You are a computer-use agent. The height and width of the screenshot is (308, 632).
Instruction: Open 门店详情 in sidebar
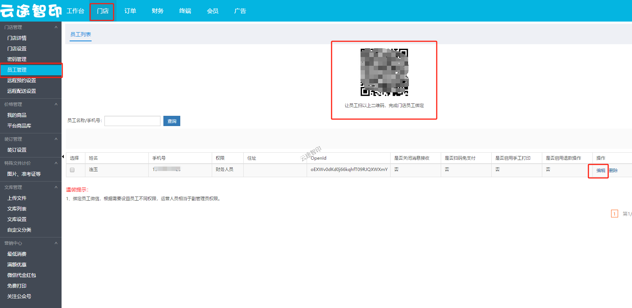pos(17,38)
